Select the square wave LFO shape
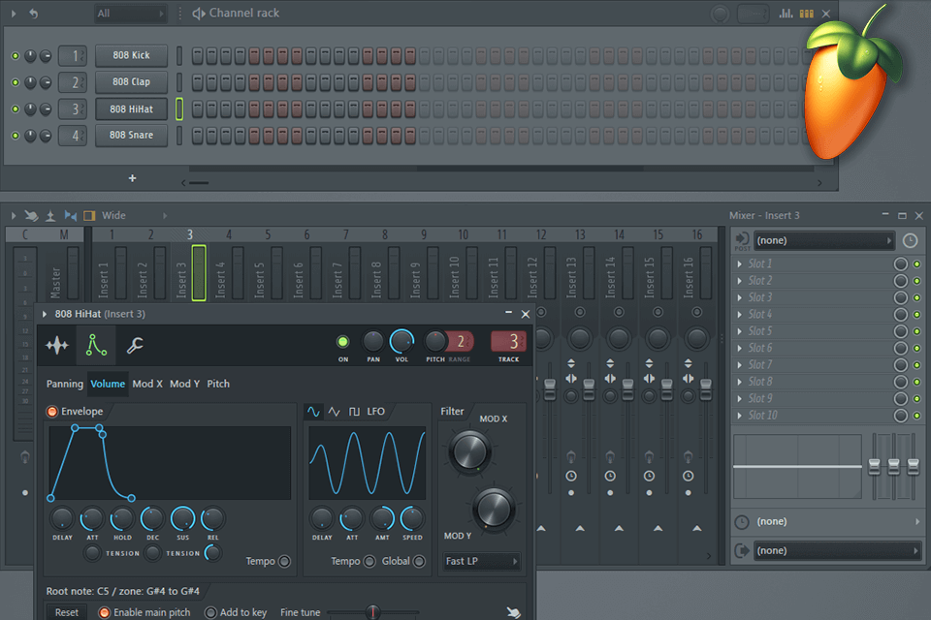 355,411
